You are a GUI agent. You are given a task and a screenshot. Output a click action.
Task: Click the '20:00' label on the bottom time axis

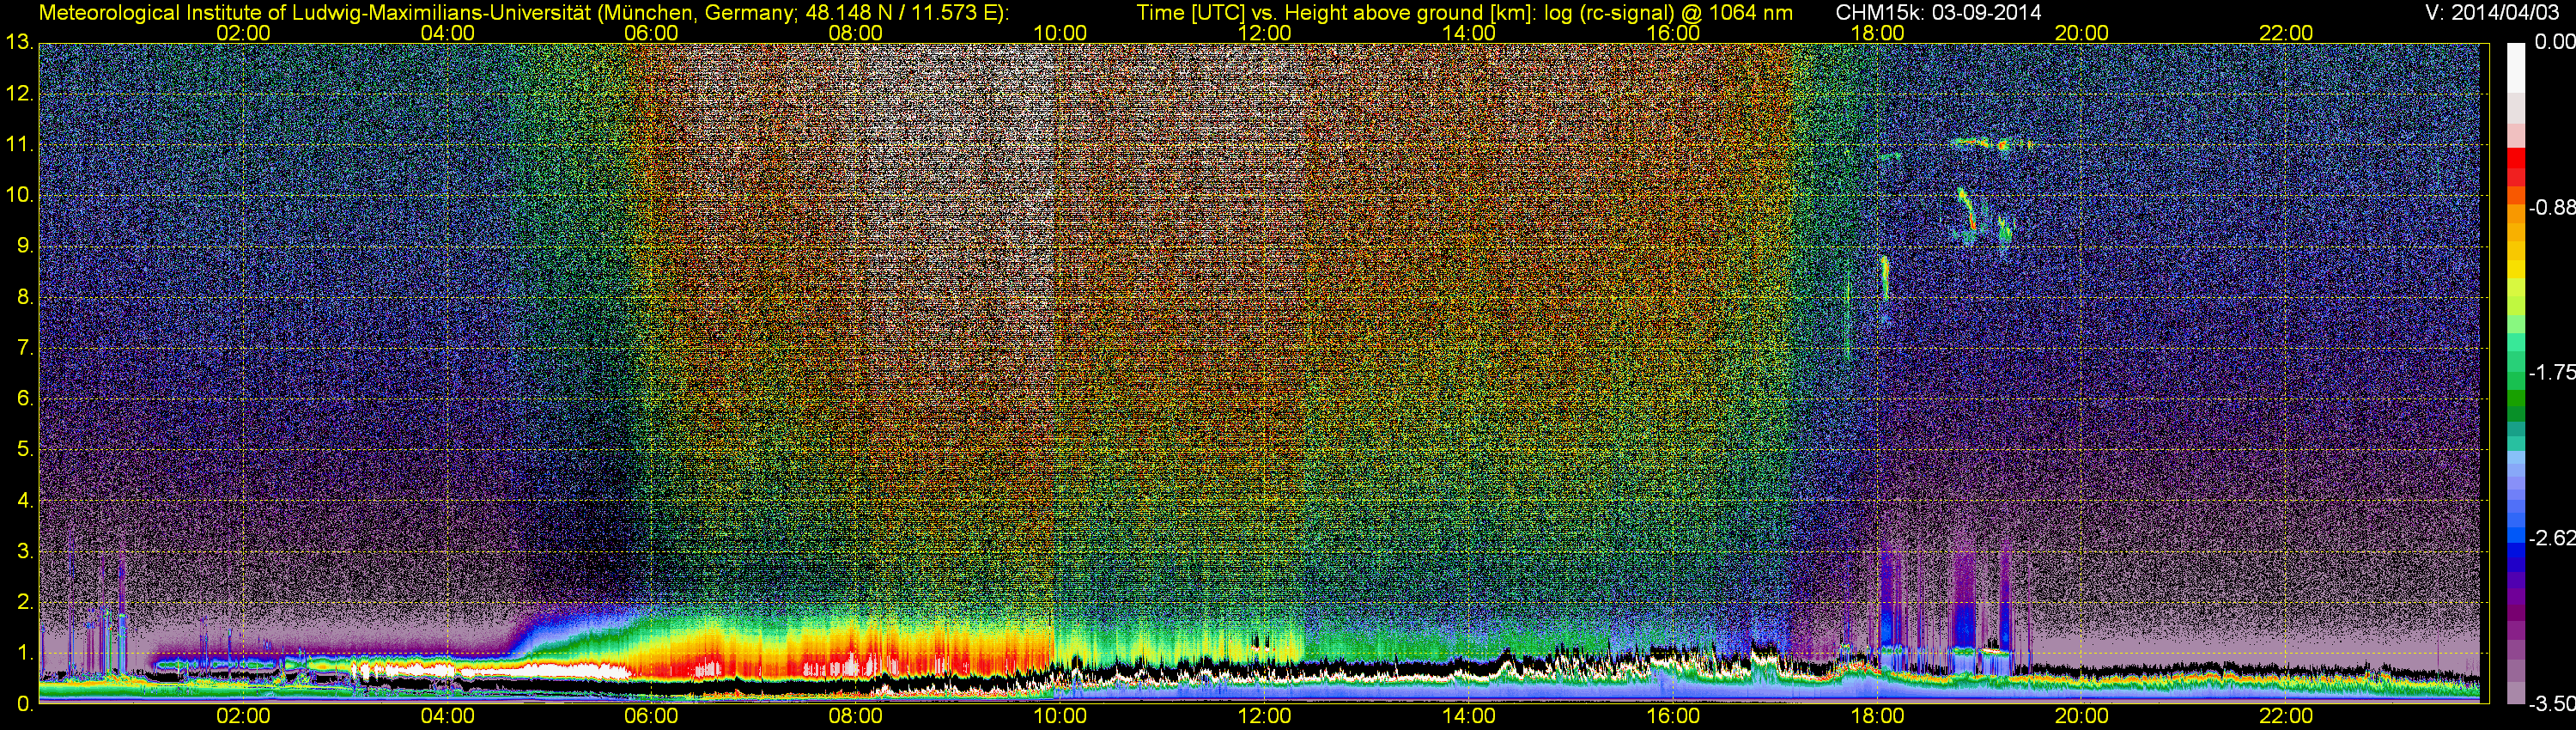coord(2082,717)
